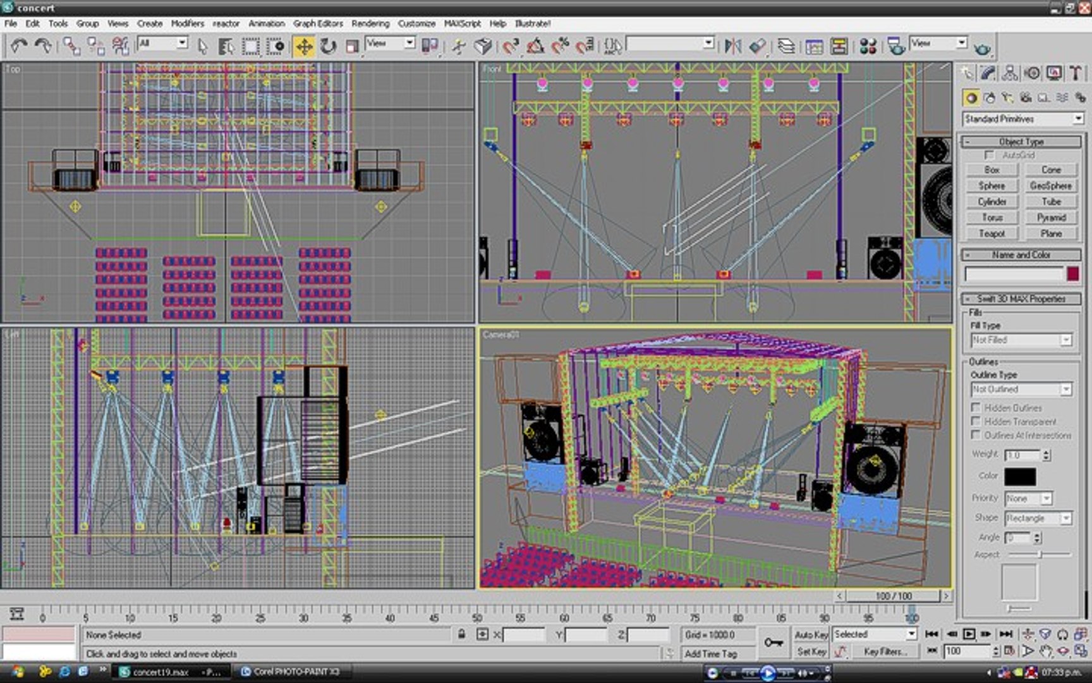Open the Modifiers menu

pyautogui.click(x=188, y=23)
